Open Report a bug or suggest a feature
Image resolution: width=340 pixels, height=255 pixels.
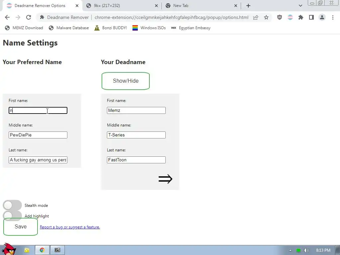pyautogui.click(x=70, y=227)
